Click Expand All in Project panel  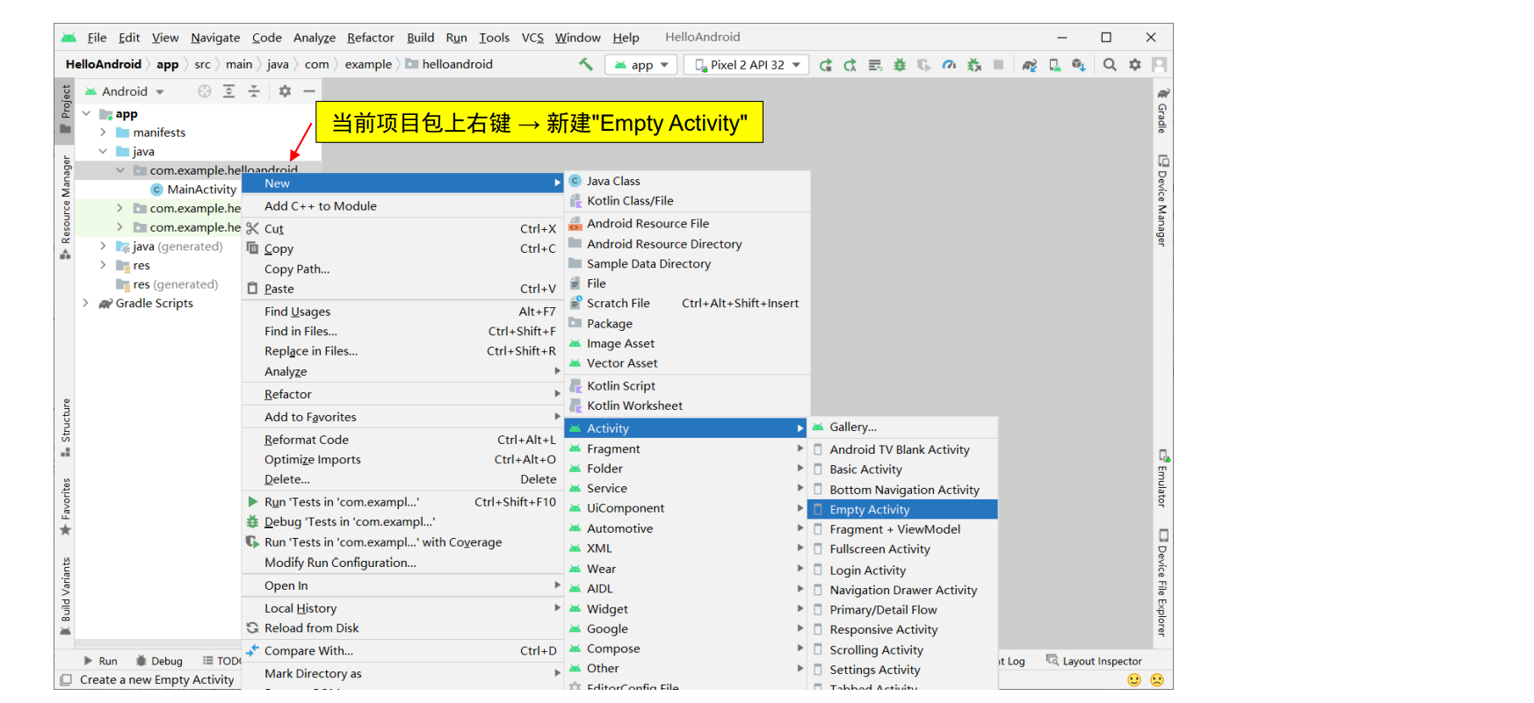point(229,91)
